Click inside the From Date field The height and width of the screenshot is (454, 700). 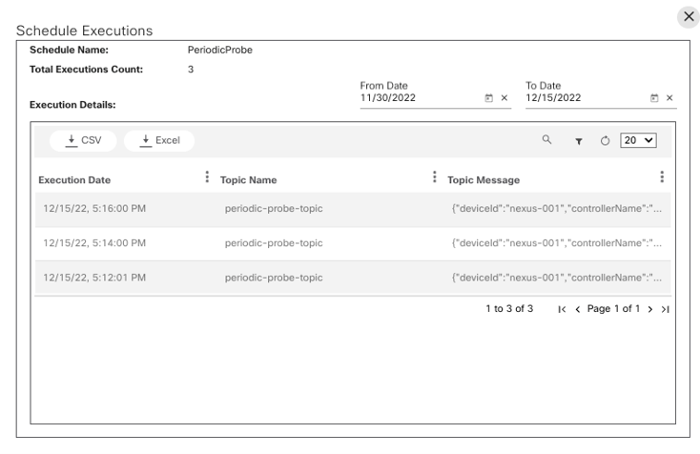point(418,98)
